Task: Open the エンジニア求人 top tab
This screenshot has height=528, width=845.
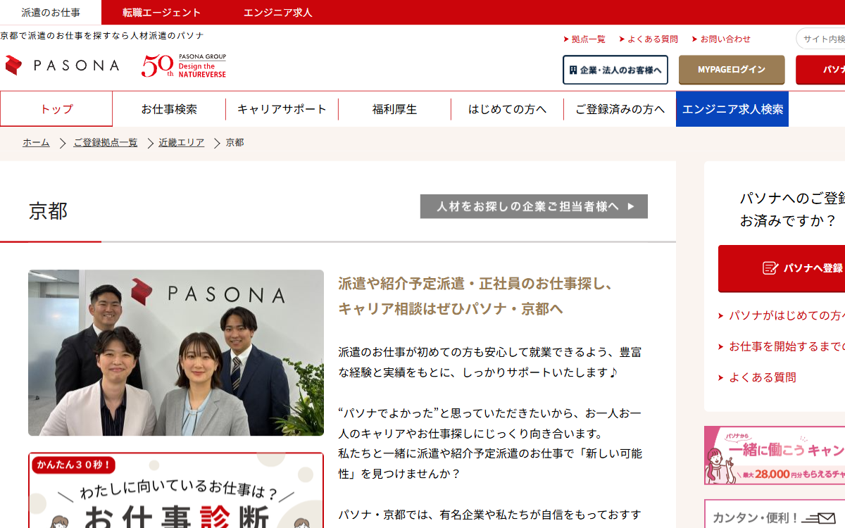Action: click(x=278, y=13)
